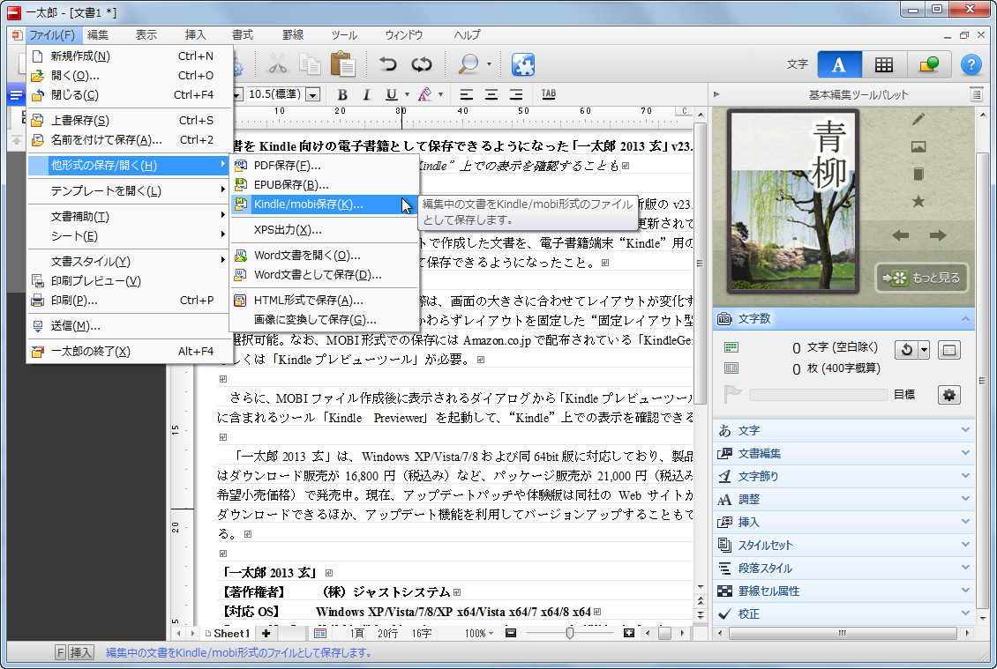Switch to the Sheet1 tab
This screenshot has height=669, width=997.
click(x=228, y=633)
